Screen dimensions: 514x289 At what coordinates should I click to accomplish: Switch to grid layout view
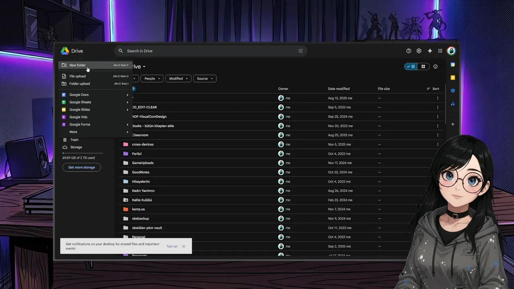423,67
